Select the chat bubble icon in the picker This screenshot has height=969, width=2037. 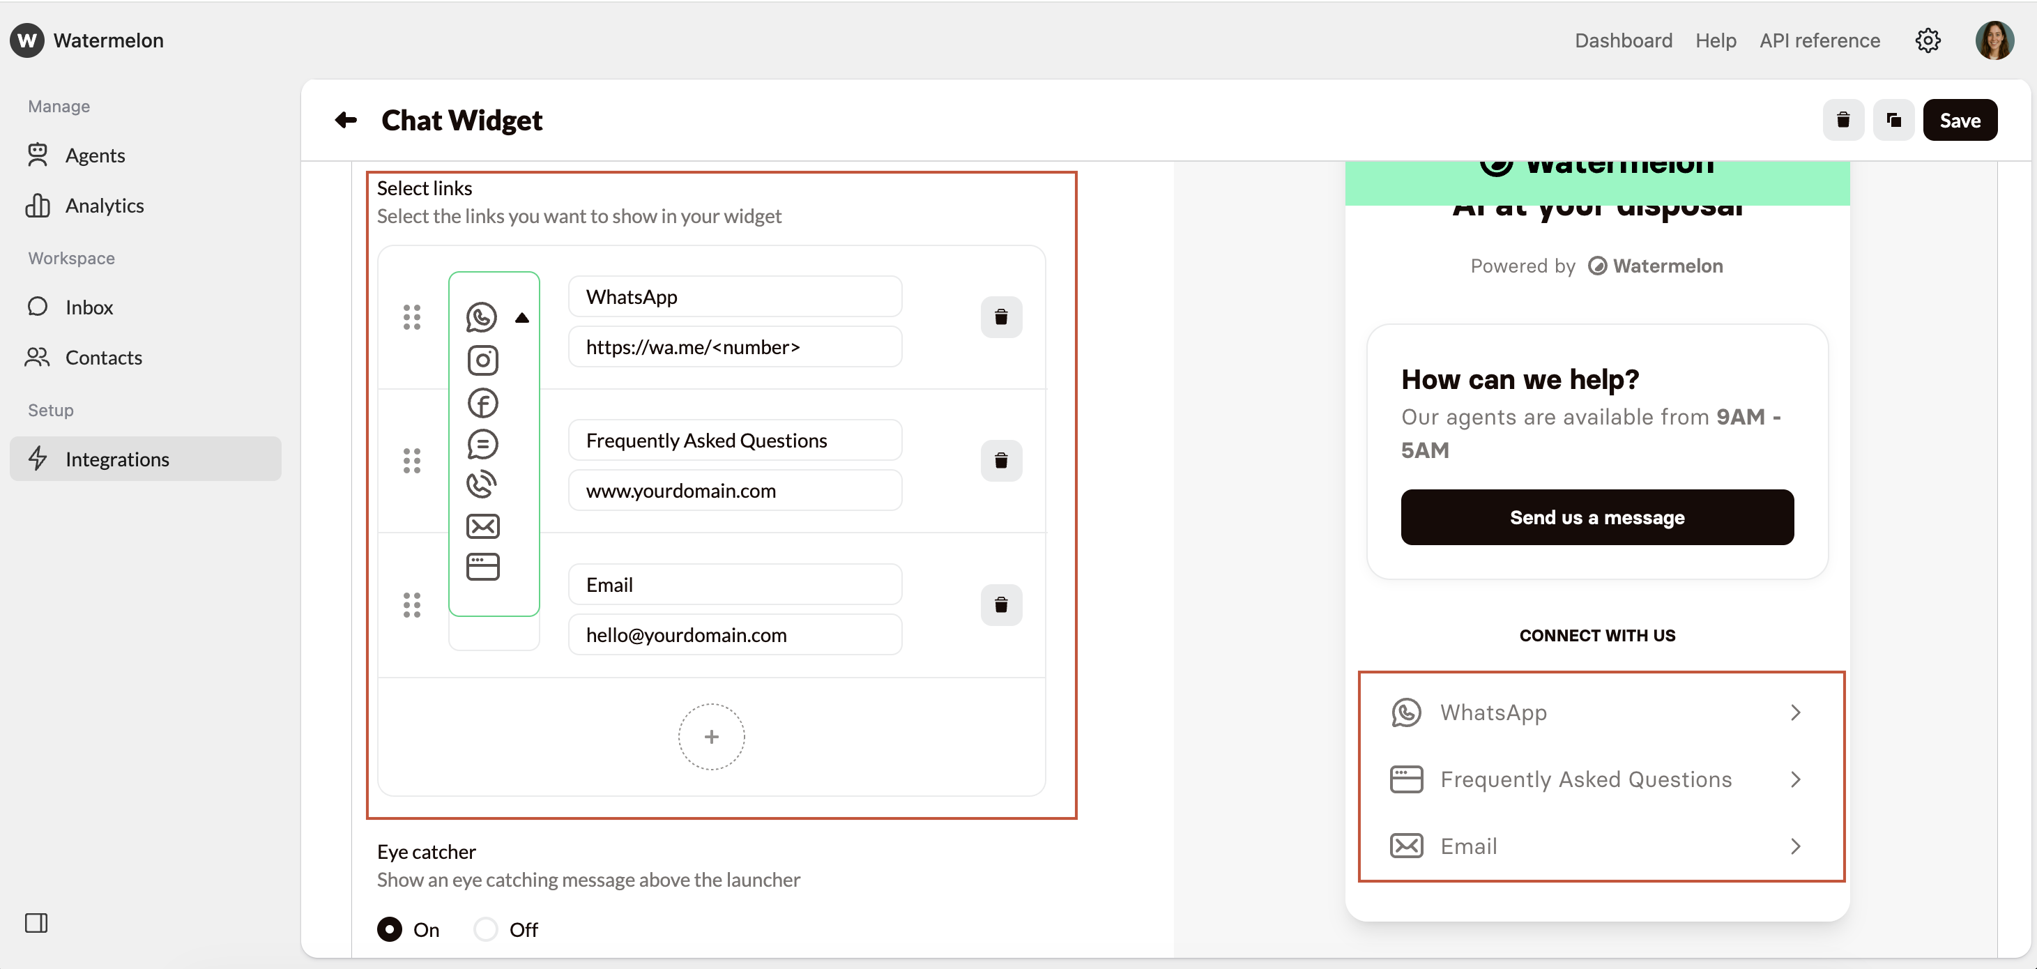pos(482,445)
